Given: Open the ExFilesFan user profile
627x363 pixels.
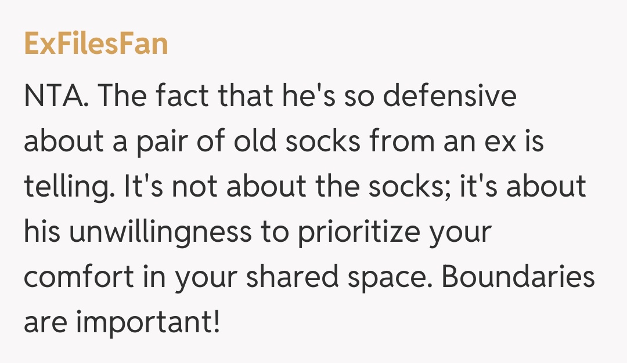Looking at the screenshot, I should coord(96,43).
